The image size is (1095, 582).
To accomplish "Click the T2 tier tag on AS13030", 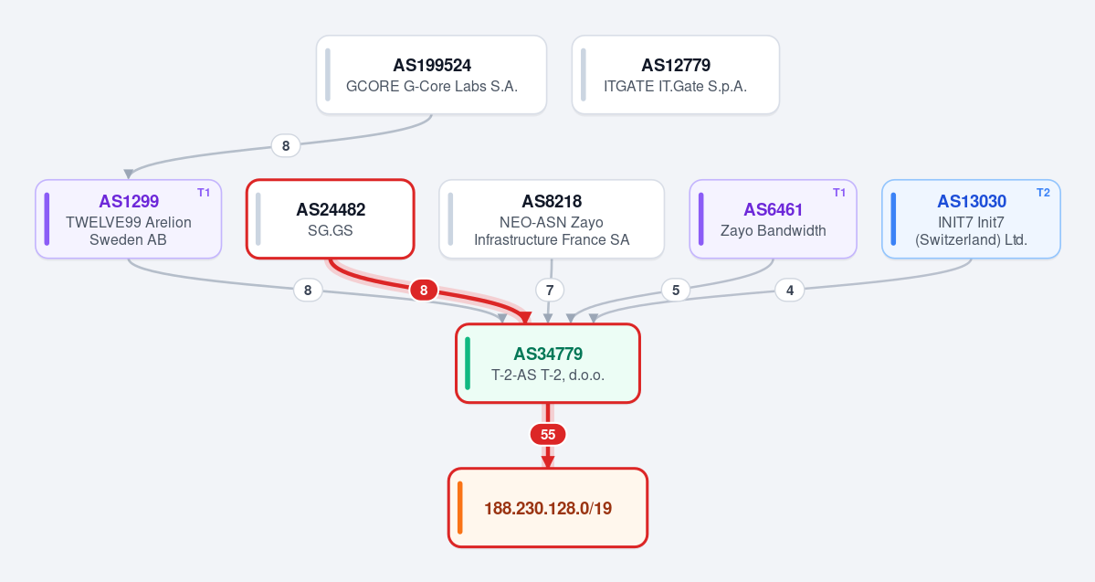I will [x=1043, y=193].
